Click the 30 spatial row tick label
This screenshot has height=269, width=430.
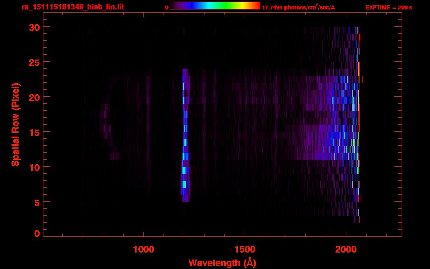[34, 27]
